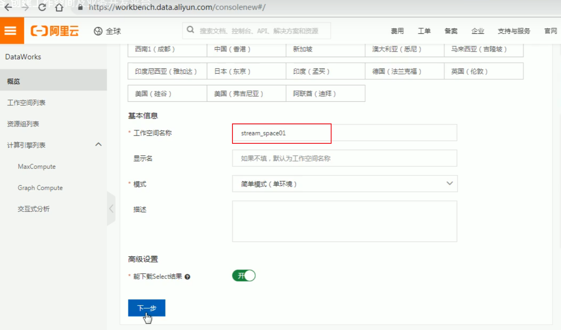
Task: Click the 显示名 input field
Action: pos(345,158)
